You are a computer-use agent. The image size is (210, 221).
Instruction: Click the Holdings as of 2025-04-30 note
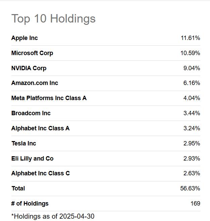(x=53, y=216)
